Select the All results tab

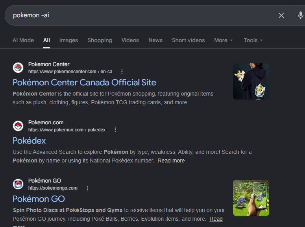46,40
